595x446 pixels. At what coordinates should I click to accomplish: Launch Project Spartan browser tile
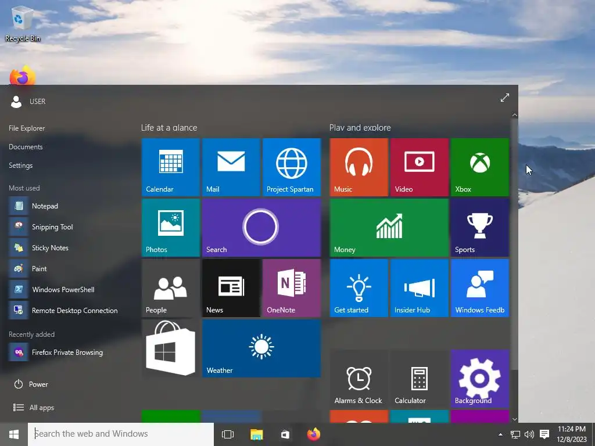(292, 167)
